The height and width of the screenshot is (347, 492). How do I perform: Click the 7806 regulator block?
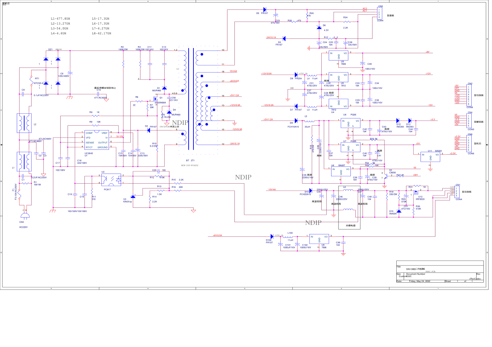point(319,239)
